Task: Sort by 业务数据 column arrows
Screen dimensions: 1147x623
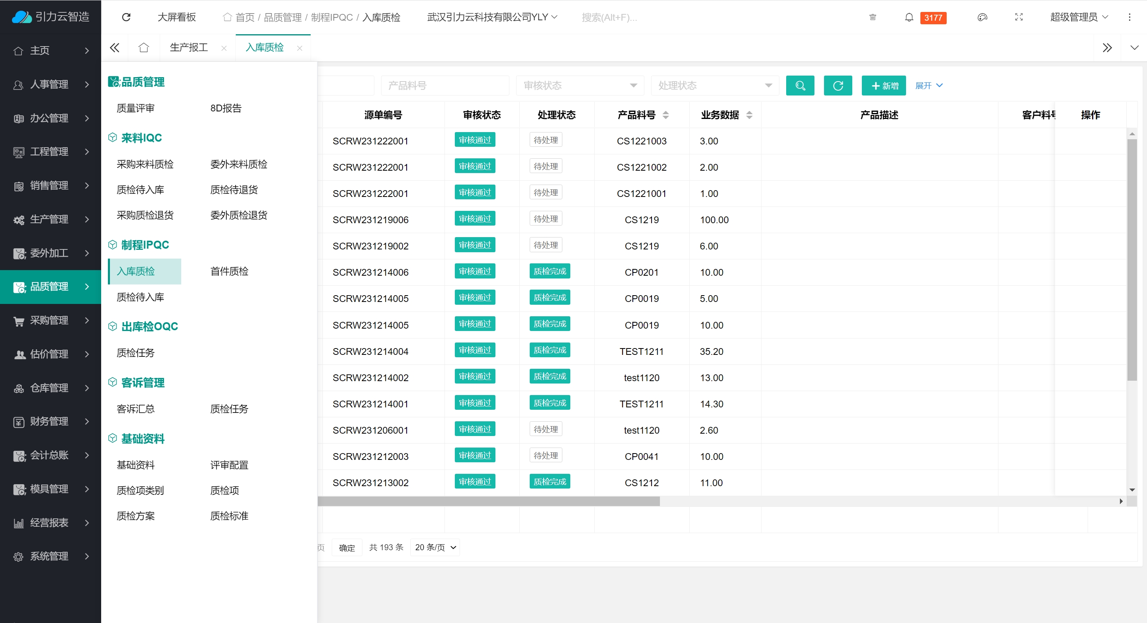Action: (x=749, y=115)
